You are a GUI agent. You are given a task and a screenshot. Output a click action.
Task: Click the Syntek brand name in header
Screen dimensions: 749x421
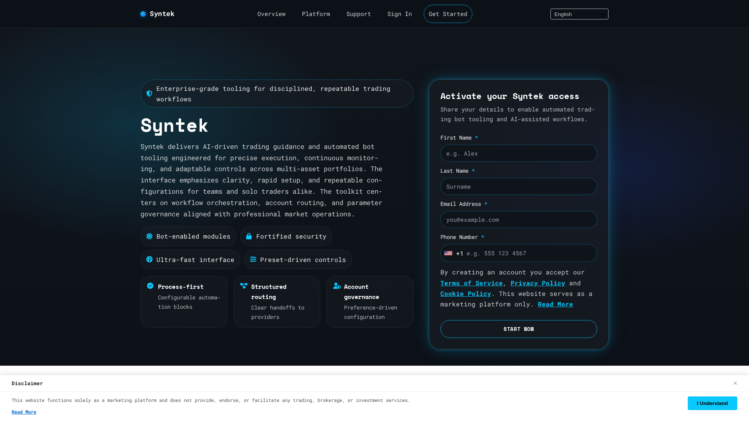click(162, 14)
